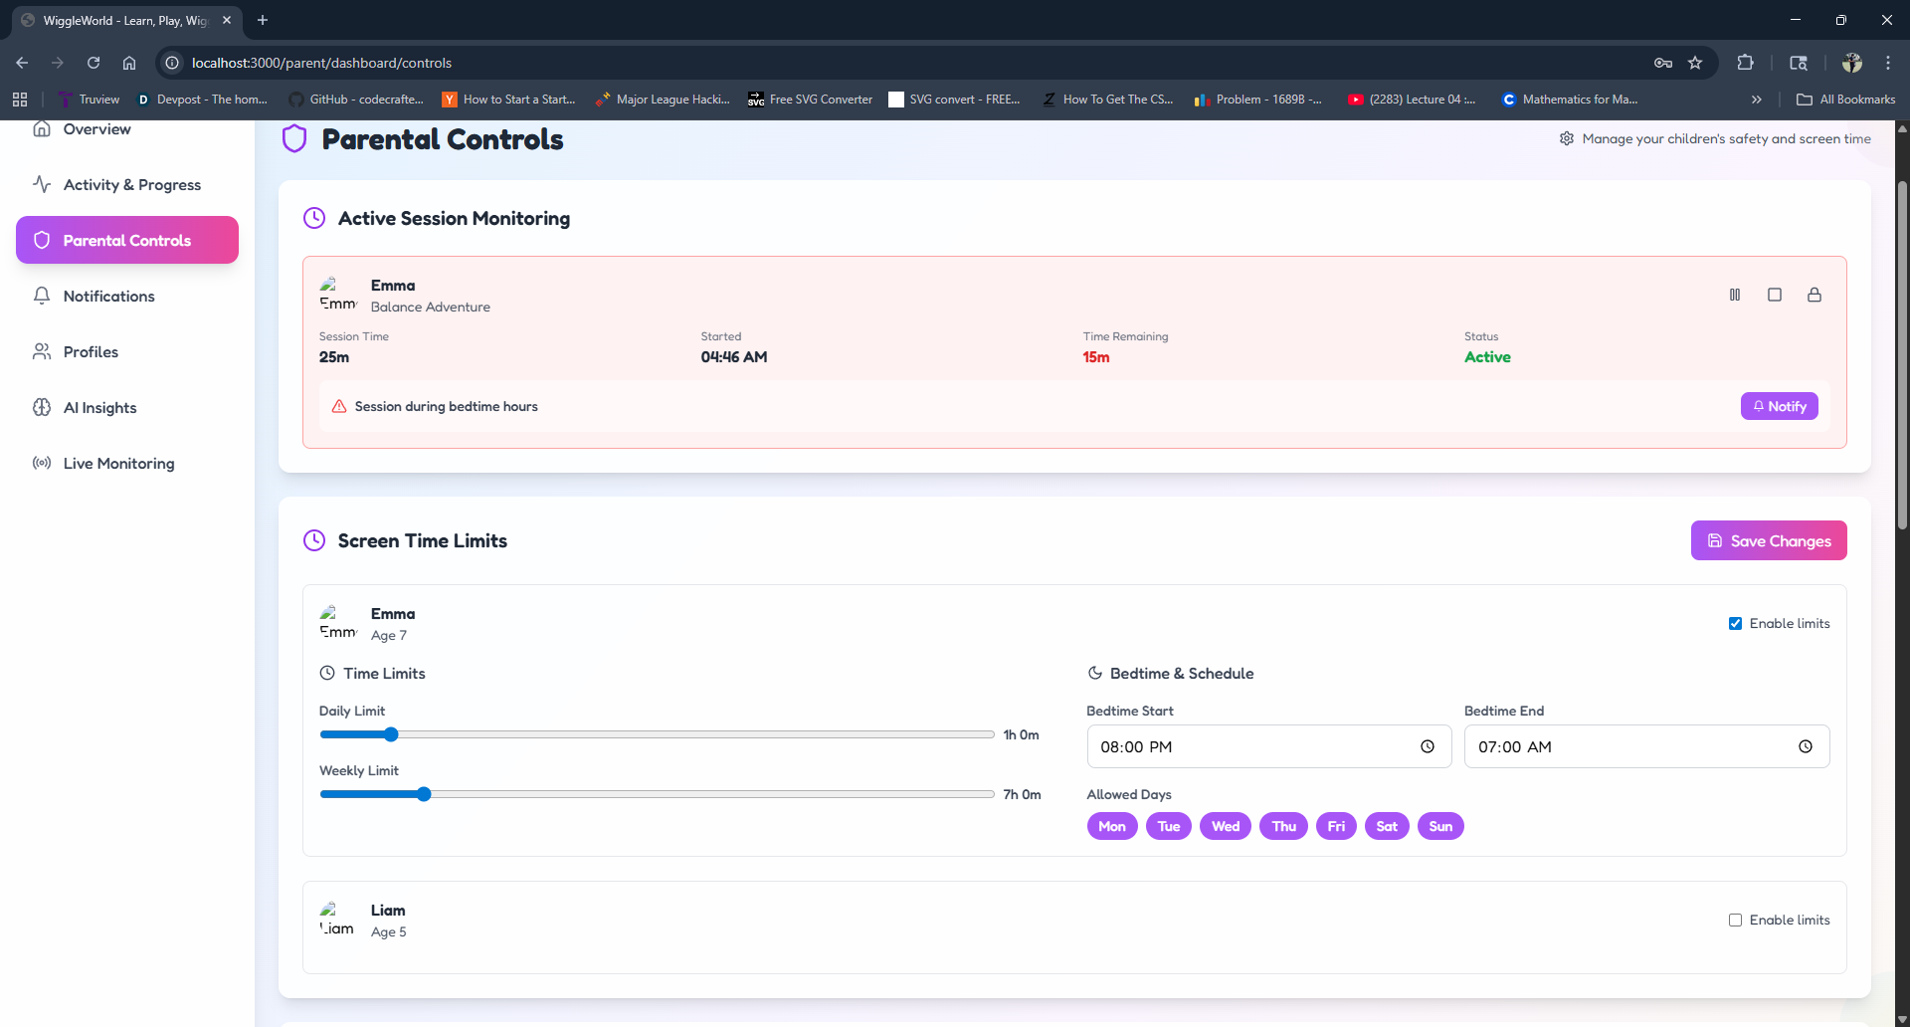Open Overview in the sidebar
This screenshot has width=1910, height=1027.
click(x=127, y=129)
